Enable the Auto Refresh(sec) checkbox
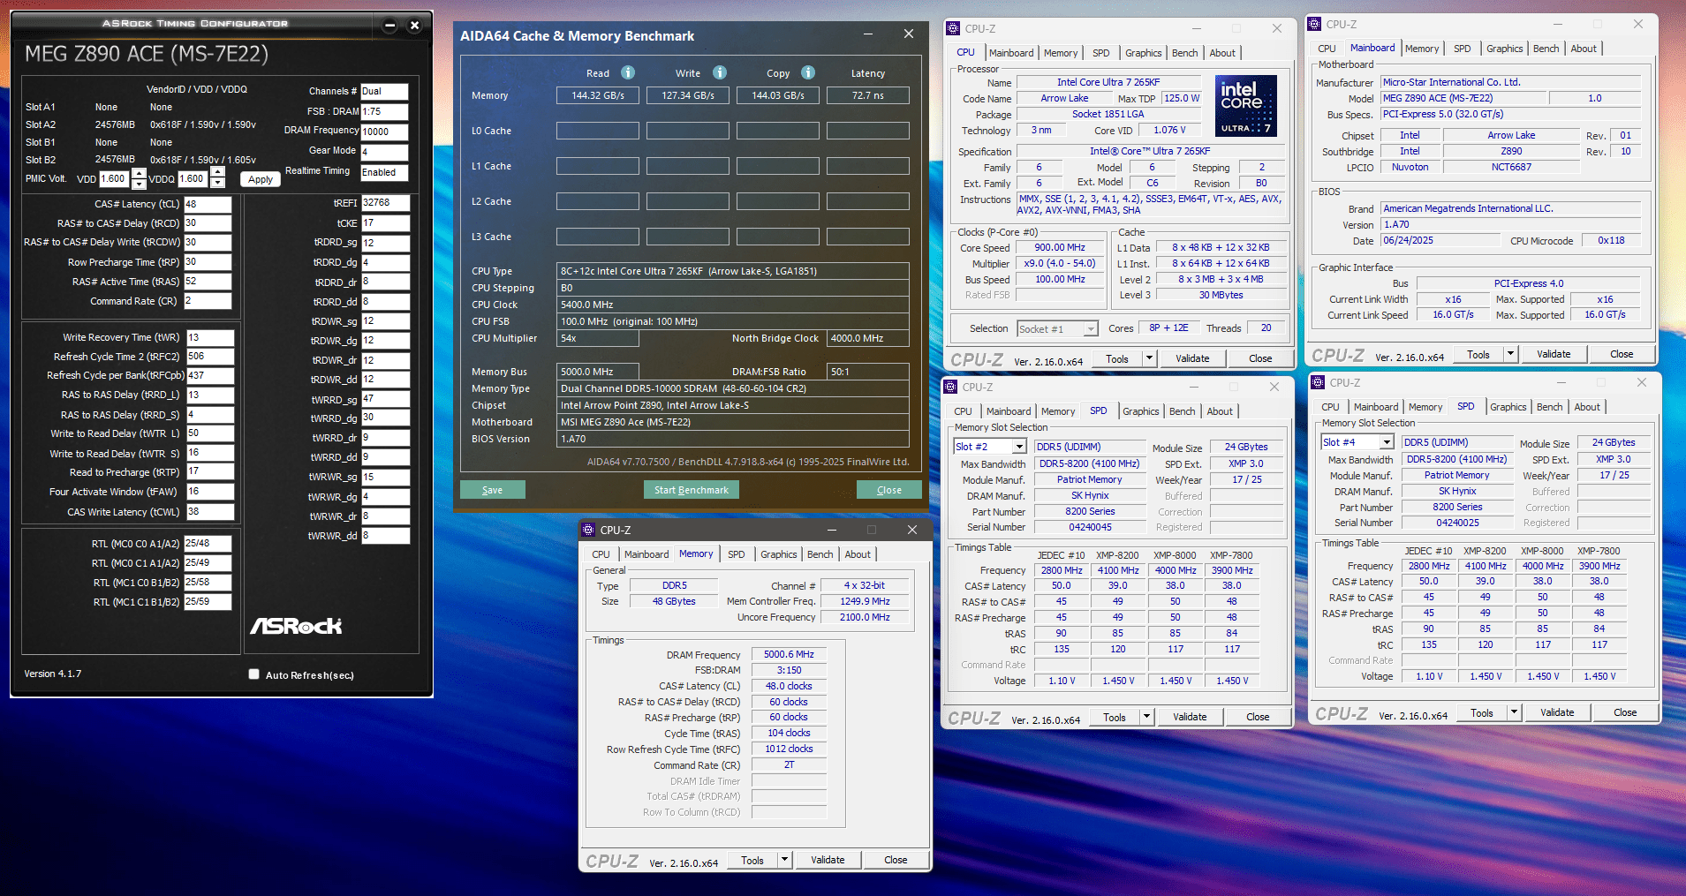 point(254,674)
